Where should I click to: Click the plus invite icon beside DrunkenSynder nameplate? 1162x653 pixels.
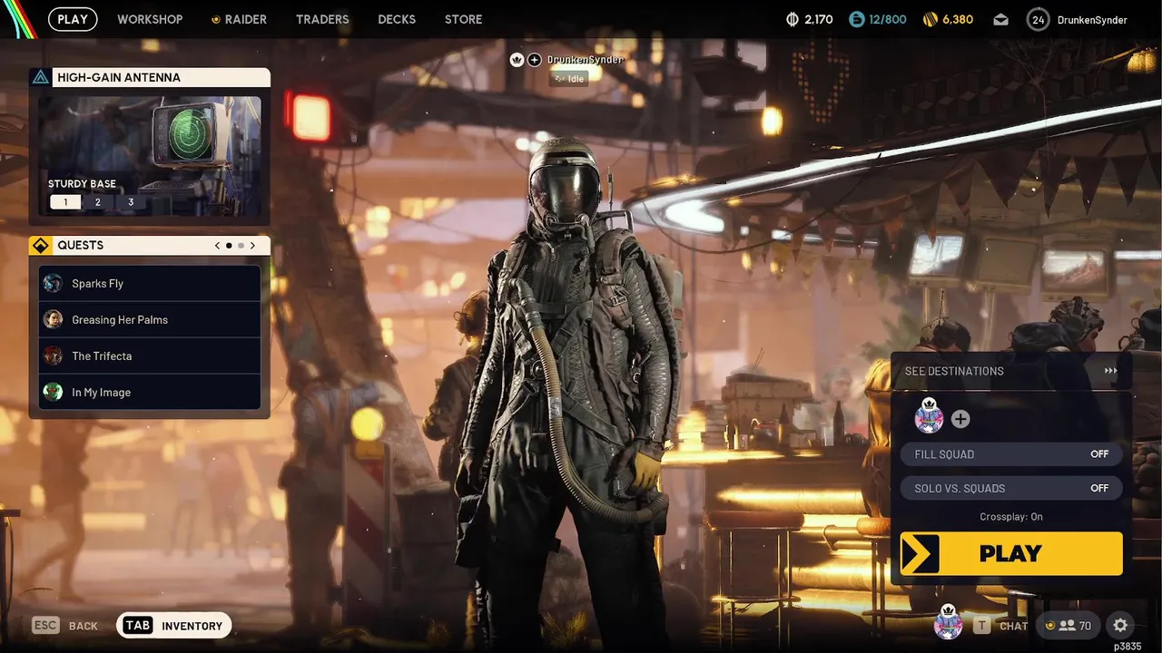pos(535,60)
